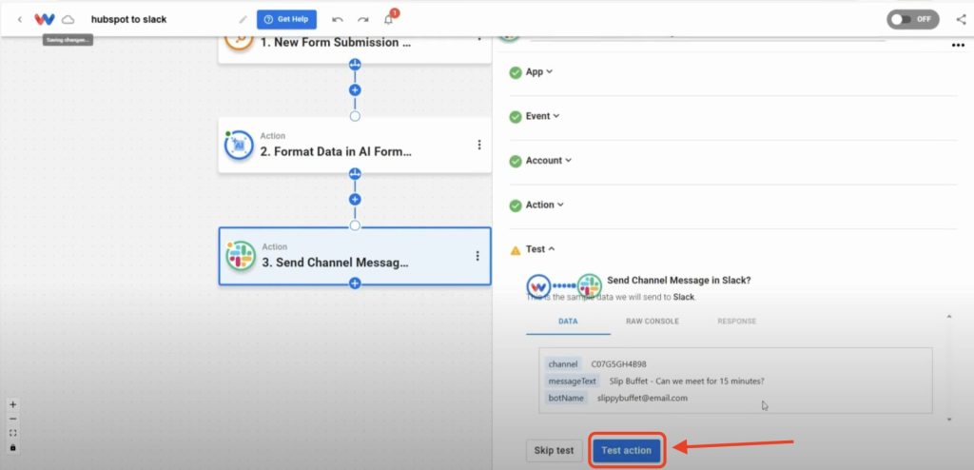Screen dimensions: 974x470
Task: Lock the workflow canvas
Action: coord(13,447)
